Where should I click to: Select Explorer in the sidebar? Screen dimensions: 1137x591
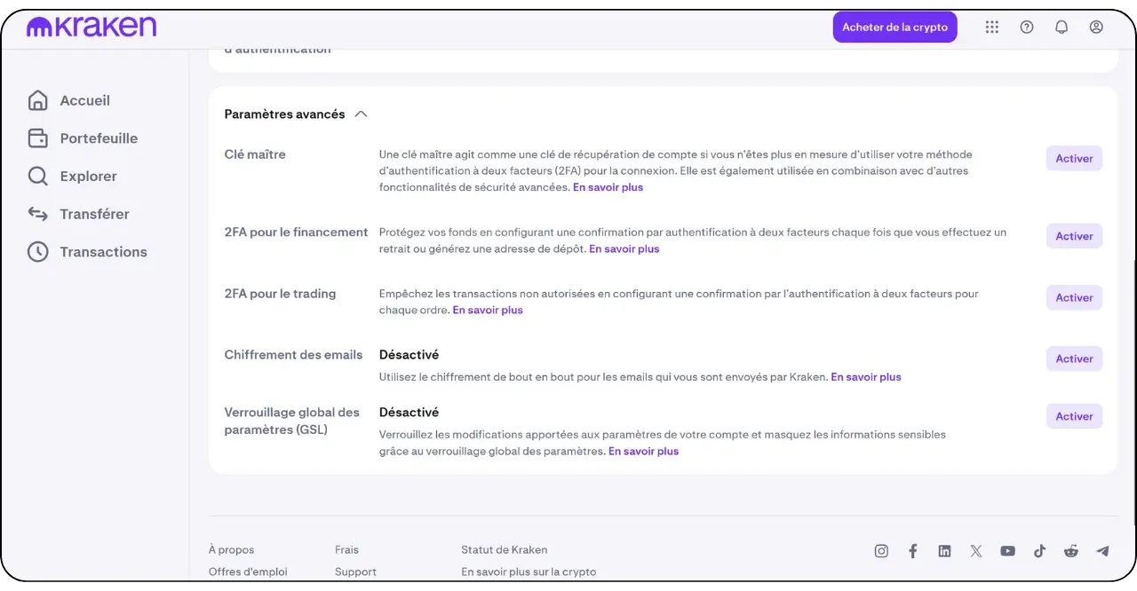(88, 177)
